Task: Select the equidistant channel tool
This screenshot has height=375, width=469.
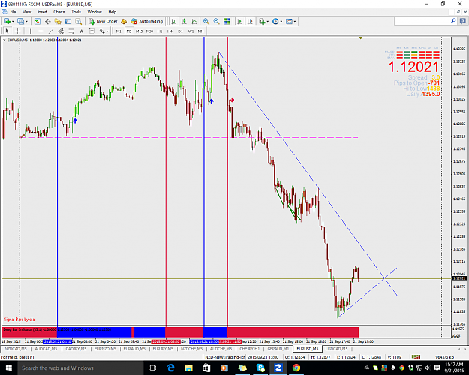Action: tap(61, 31)
